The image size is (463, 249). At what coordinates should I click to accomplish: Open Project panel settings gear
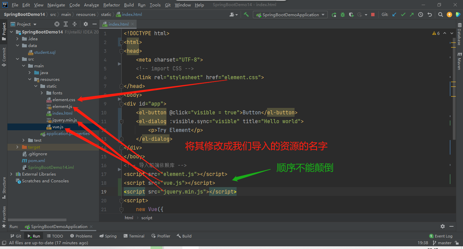85,24
